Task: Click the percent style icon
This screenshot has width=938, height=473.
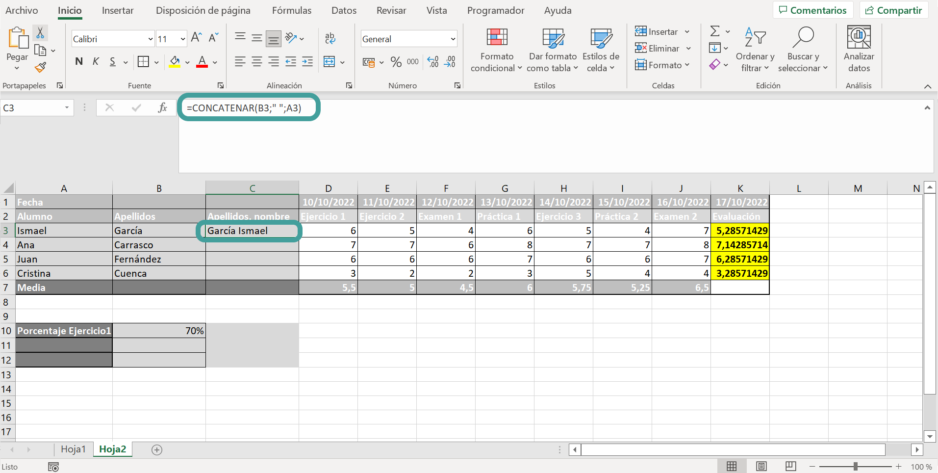Action: point(396,62)
